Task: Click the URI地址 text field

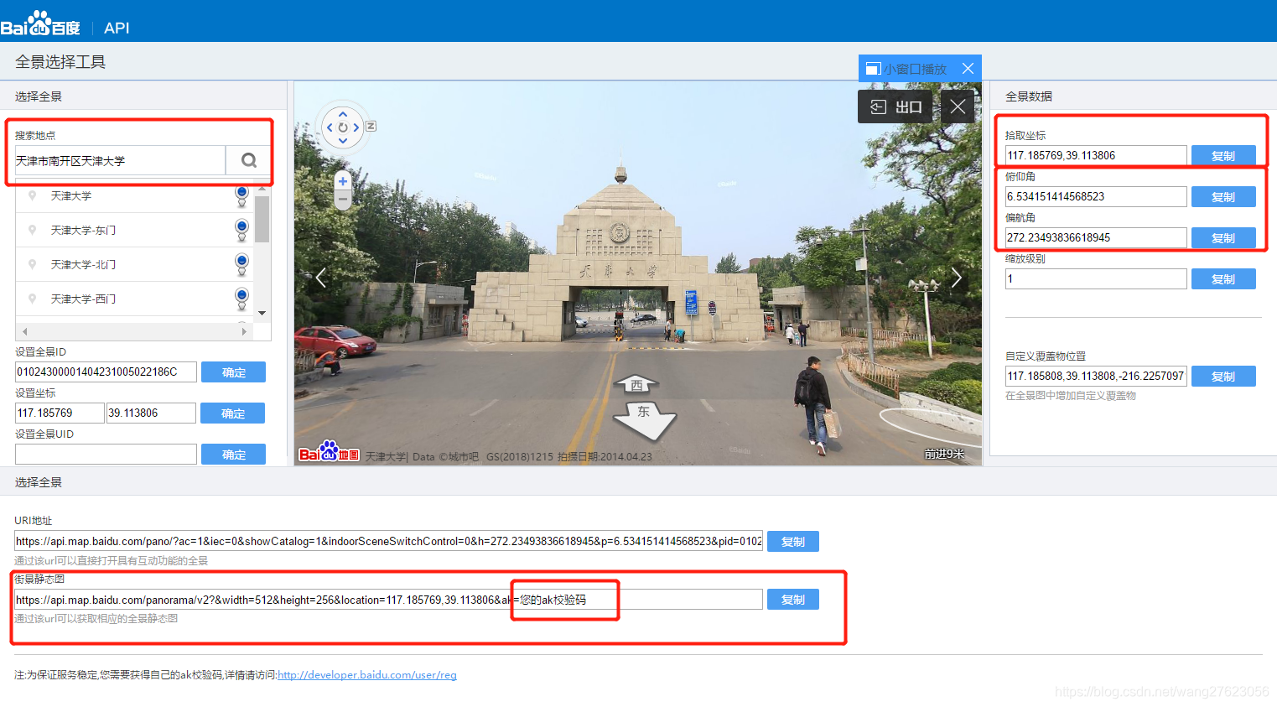Action: click(x=388, y=541)
